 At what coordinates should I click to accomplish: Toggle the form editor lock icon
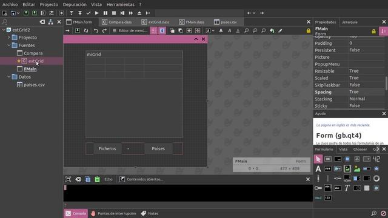click(309, 31)
